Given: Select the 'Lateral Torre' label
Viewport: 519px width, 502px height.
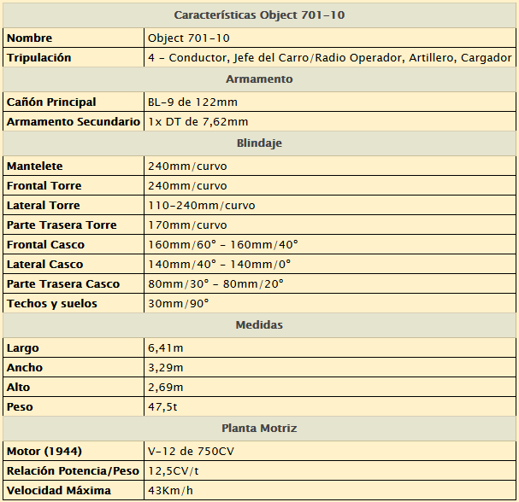Looking at the screenshot, I should click(x=44, y=205).
